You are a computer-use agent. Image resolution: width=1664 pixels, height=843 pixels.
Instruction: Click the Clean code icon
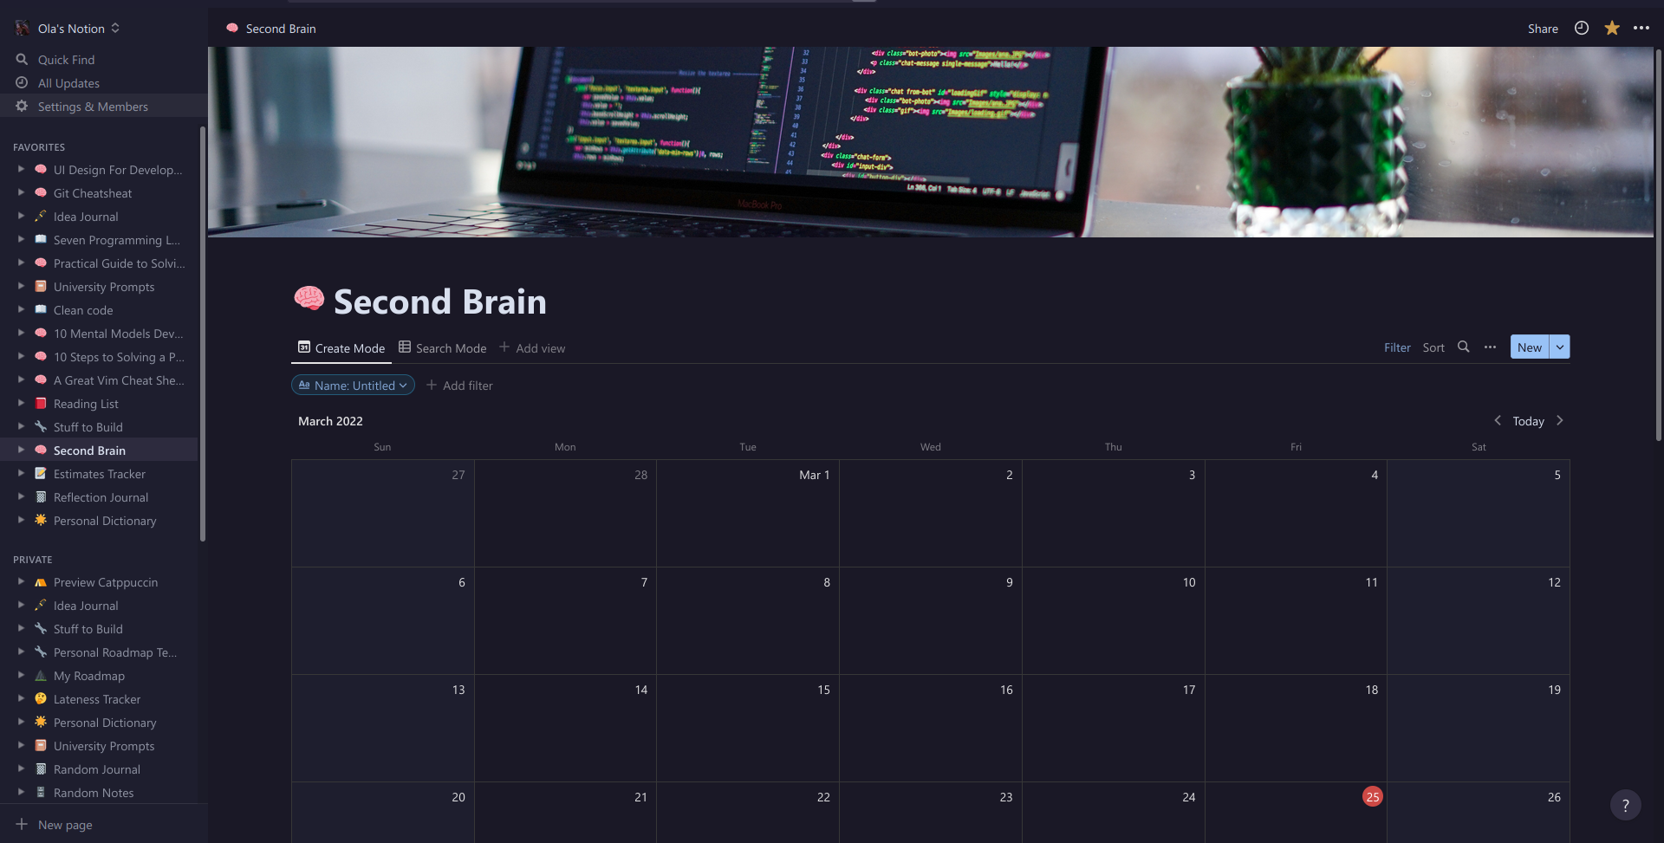pos(41,309)
